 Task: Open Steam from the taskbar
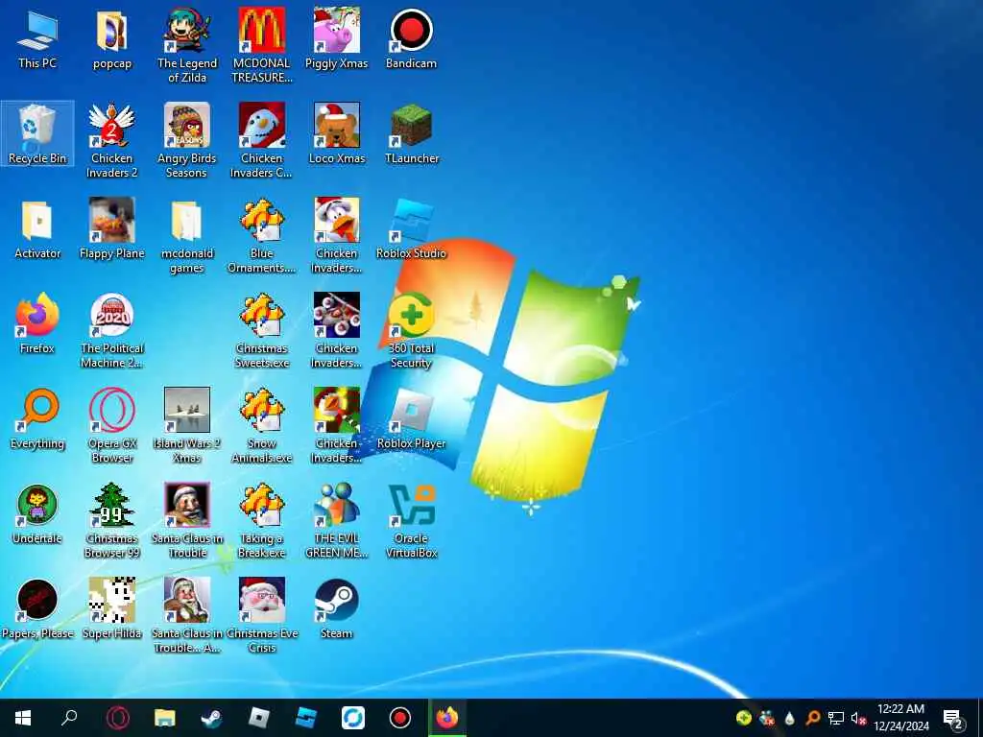(211, 718)
